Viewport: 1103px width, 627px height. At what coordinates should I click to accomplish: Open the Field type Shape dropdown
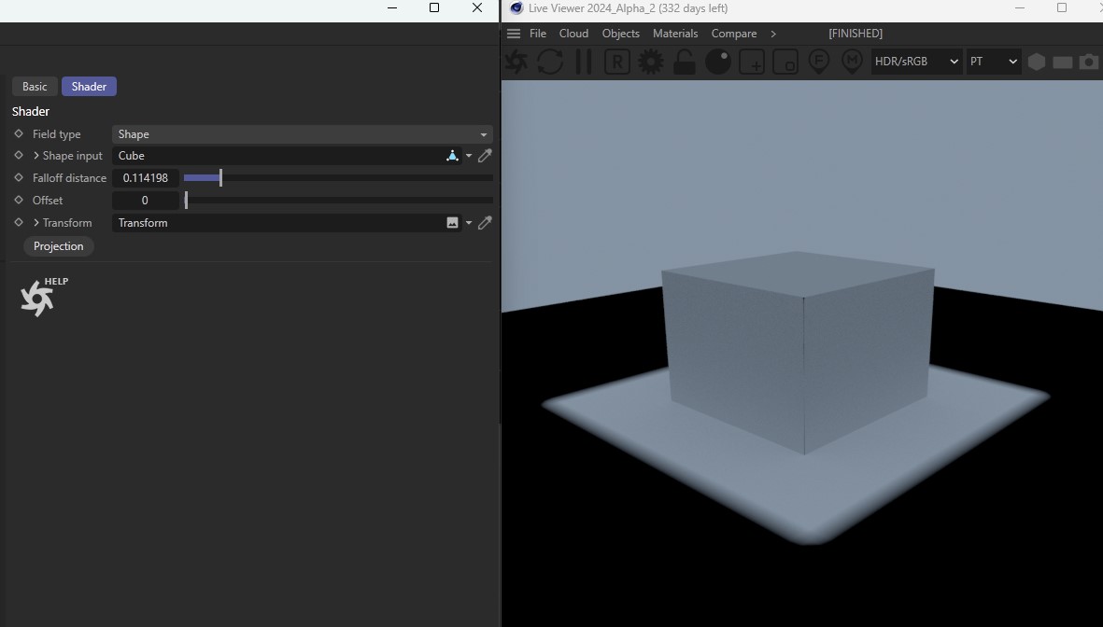click(303, 134)
